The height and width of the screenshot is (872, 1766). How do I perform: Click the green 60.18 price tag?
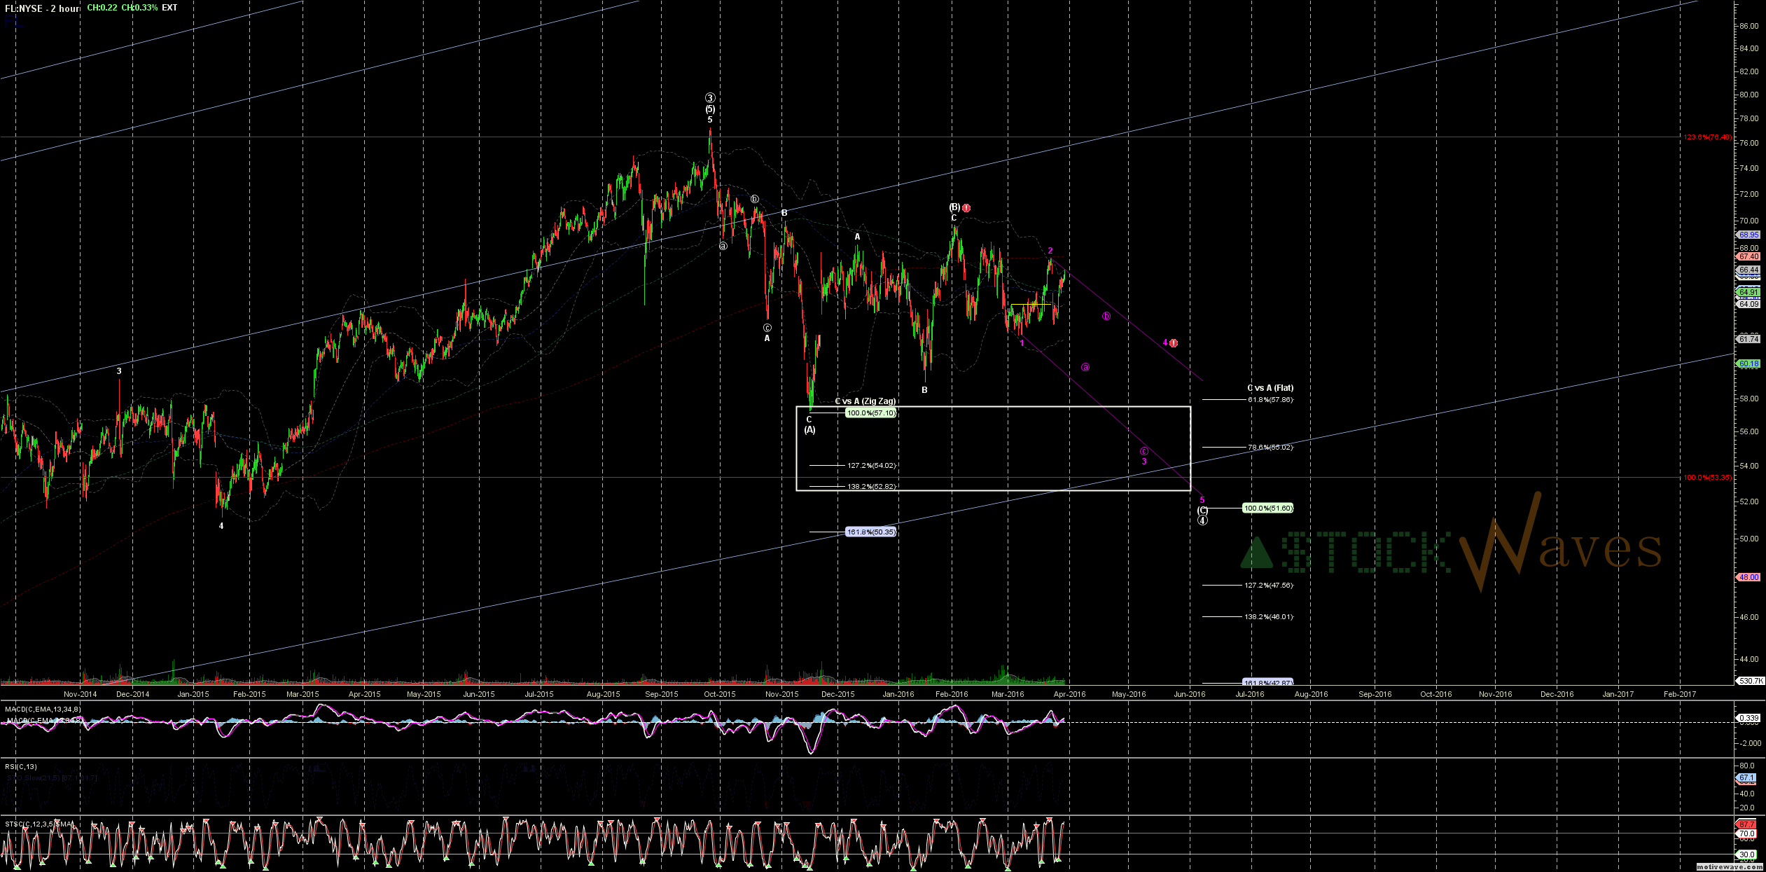tap(1748, 364)
